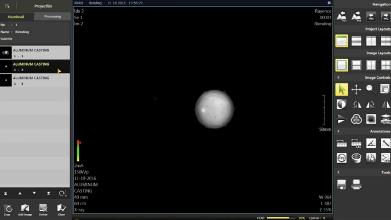Select ALUMINUM CASTING 1 - 1 row
The height and width of the screenshot is (220, 391).
point(35,53)
